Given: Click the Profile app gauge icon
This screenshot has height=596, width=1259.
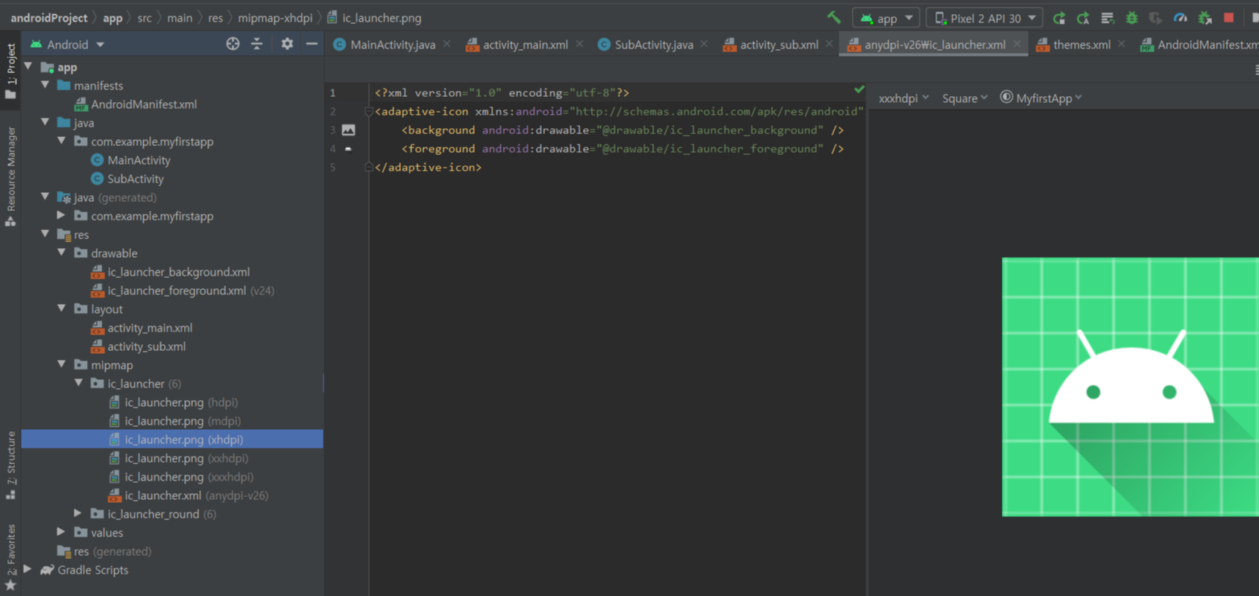Looking at the screenshot, I should pos(1180,18).
